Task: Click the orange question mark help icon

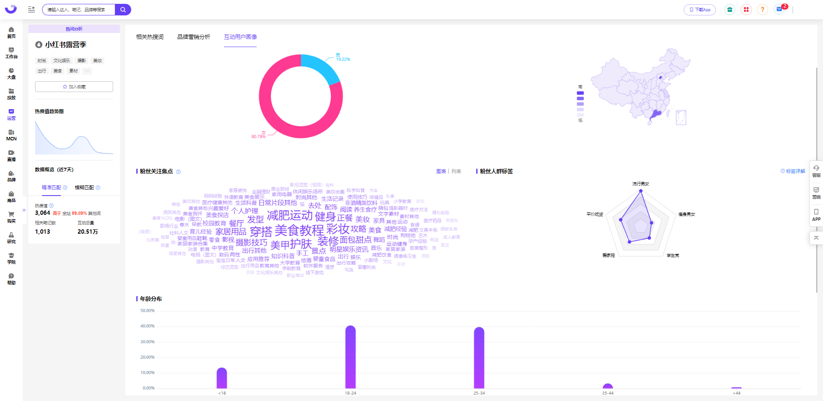Action: pos(763,9)
